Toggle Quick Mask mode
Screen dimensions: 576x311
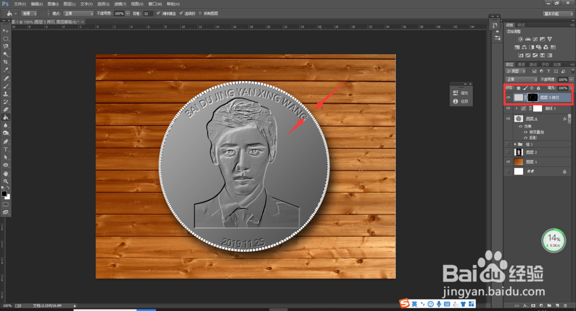tap(6, 204)
